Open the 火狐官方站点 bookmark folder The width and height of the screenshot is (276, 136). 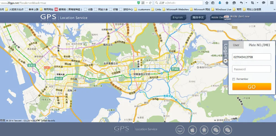[x=14, y=9]
